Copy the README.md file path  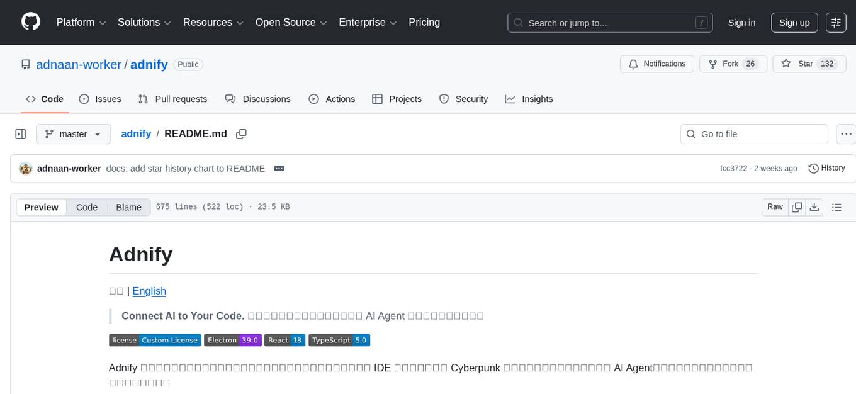(x=241, y=134)
